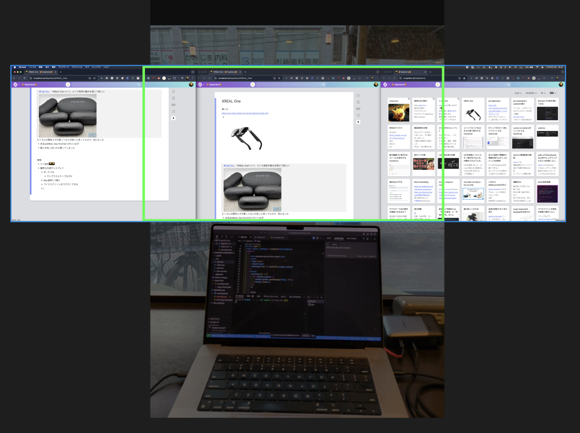Create new page with plus in left window

[x=68, y=84]
